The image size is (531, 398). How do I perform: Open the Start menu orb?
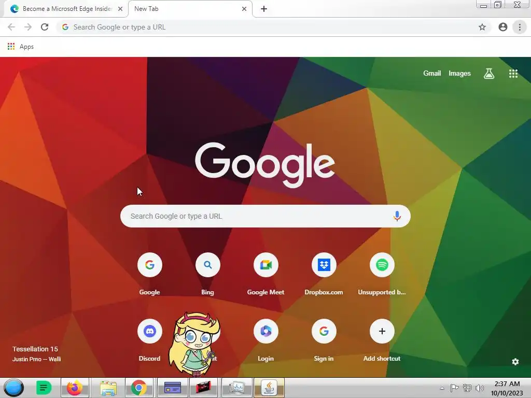(13, 388)
